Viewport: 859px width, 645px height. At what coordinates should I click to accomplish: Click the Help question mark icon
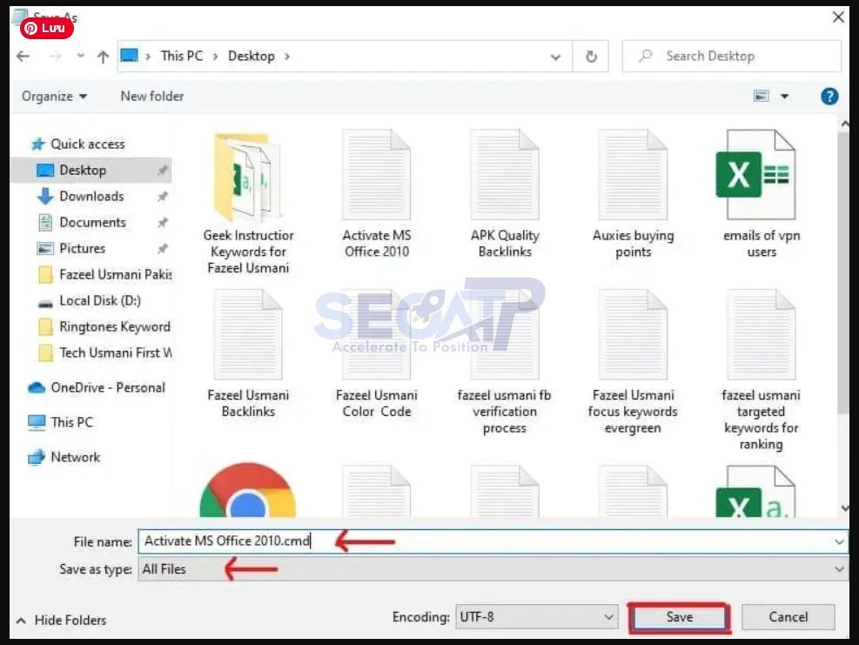tap(829, 96)
